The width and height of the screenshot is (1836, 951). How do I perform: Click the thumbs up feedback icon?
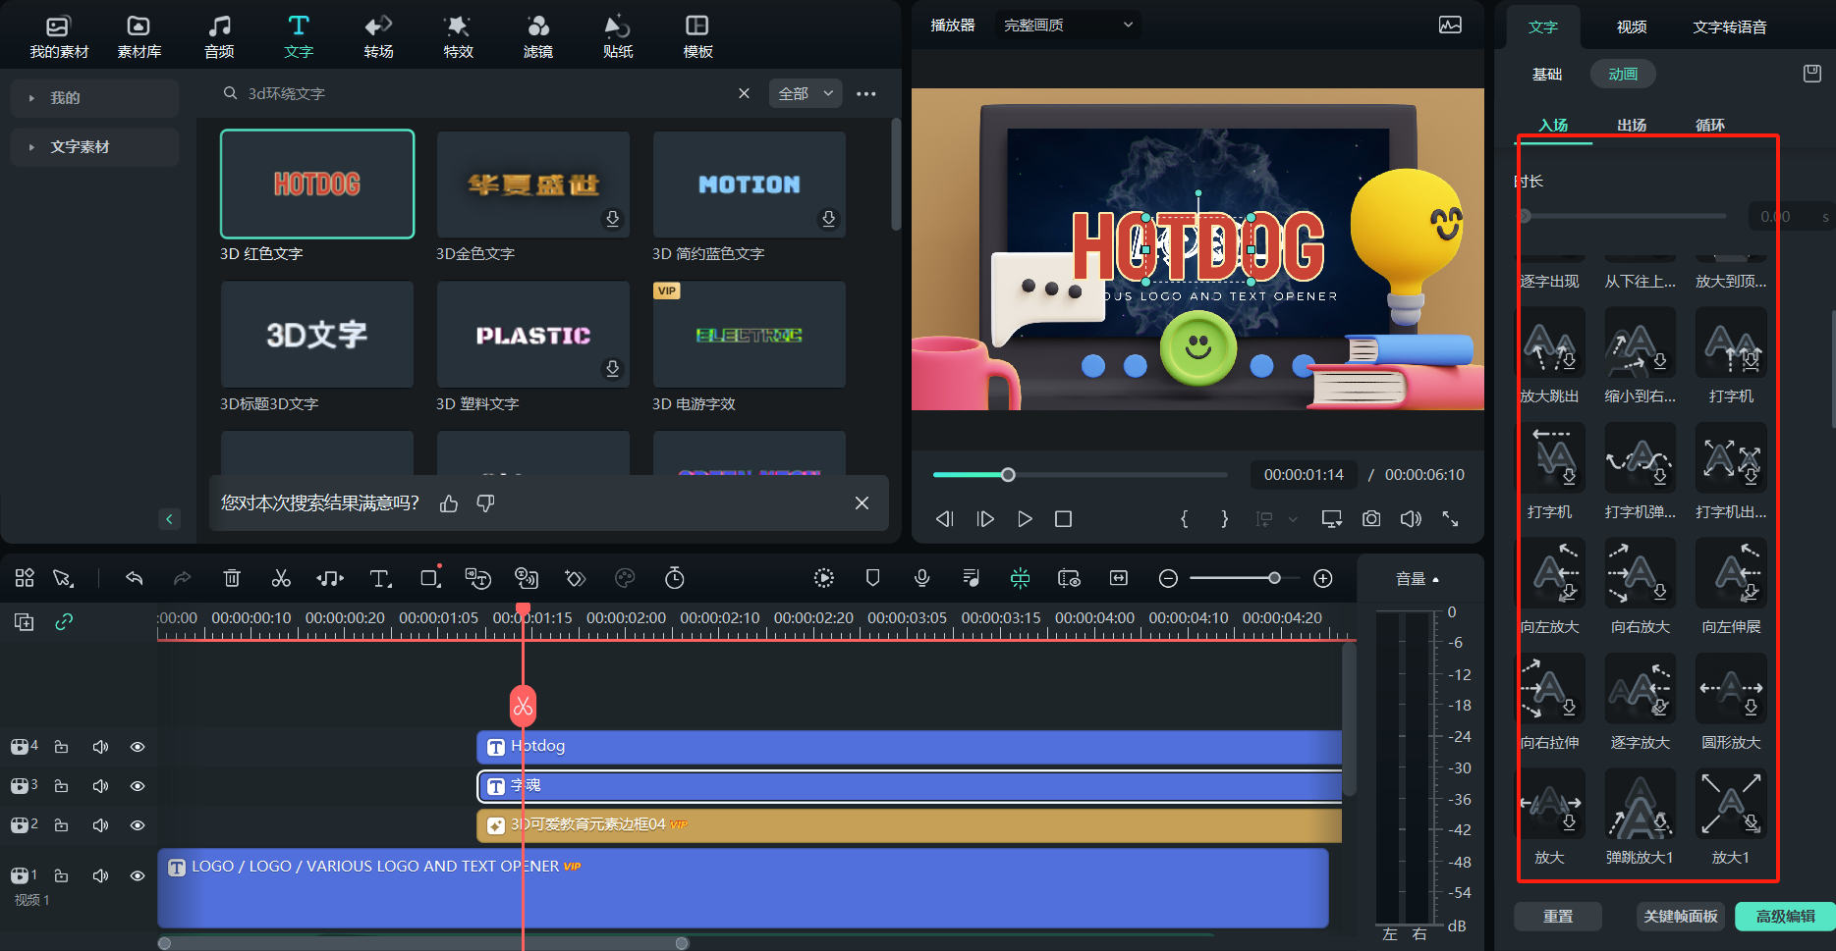tap(449, 503)
